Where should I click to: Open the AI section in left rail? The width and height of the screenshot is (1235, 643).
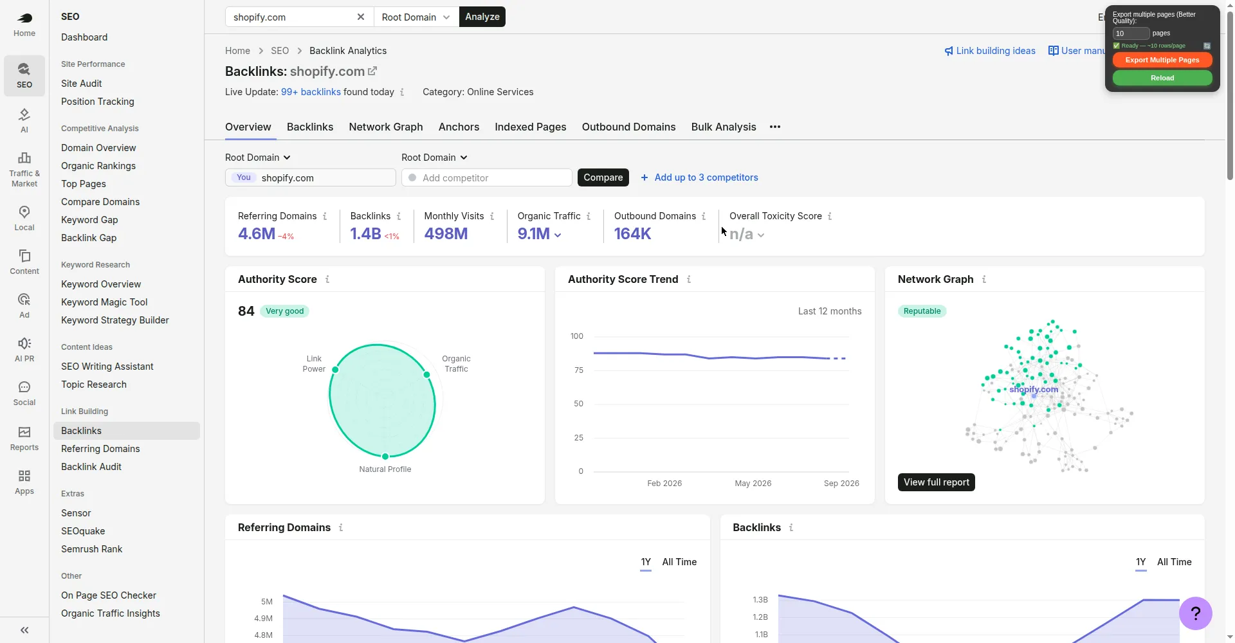24,120
